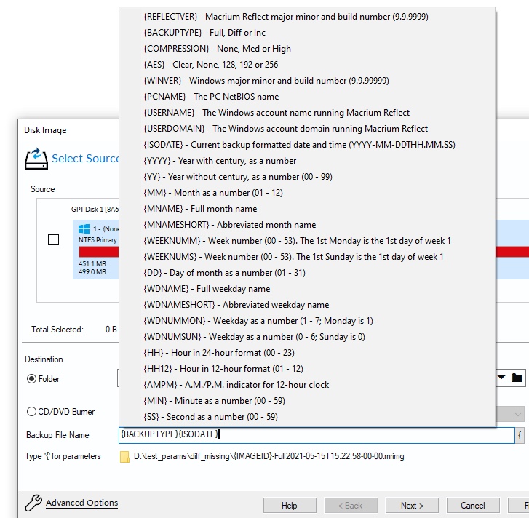Viewport: 529px width, 518px height.
Task: Click the '{' parameter button beside the file name field
Action: pos(520,435)
